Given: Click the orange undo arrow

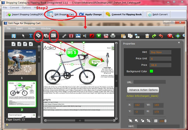Looking at the screenshot, I should pyautogui.click(x=161, y=36).
